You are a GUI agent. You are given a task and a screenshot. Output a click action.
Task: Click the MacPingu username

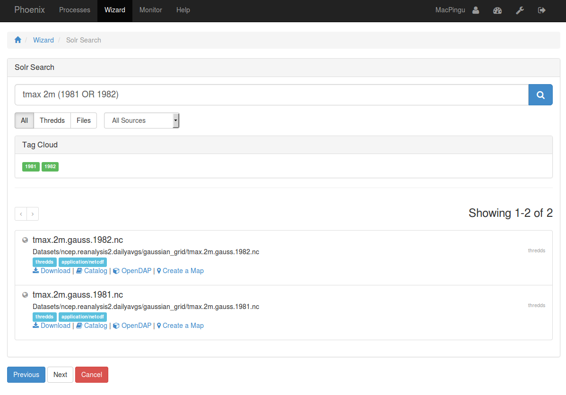450,10
